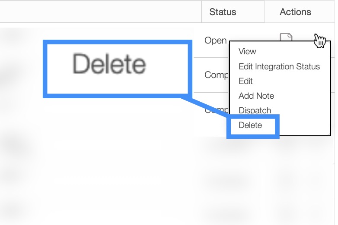The image size is (338, 225).
Task: Choose Dispatch from the context menu
Action: click(255, 110)
